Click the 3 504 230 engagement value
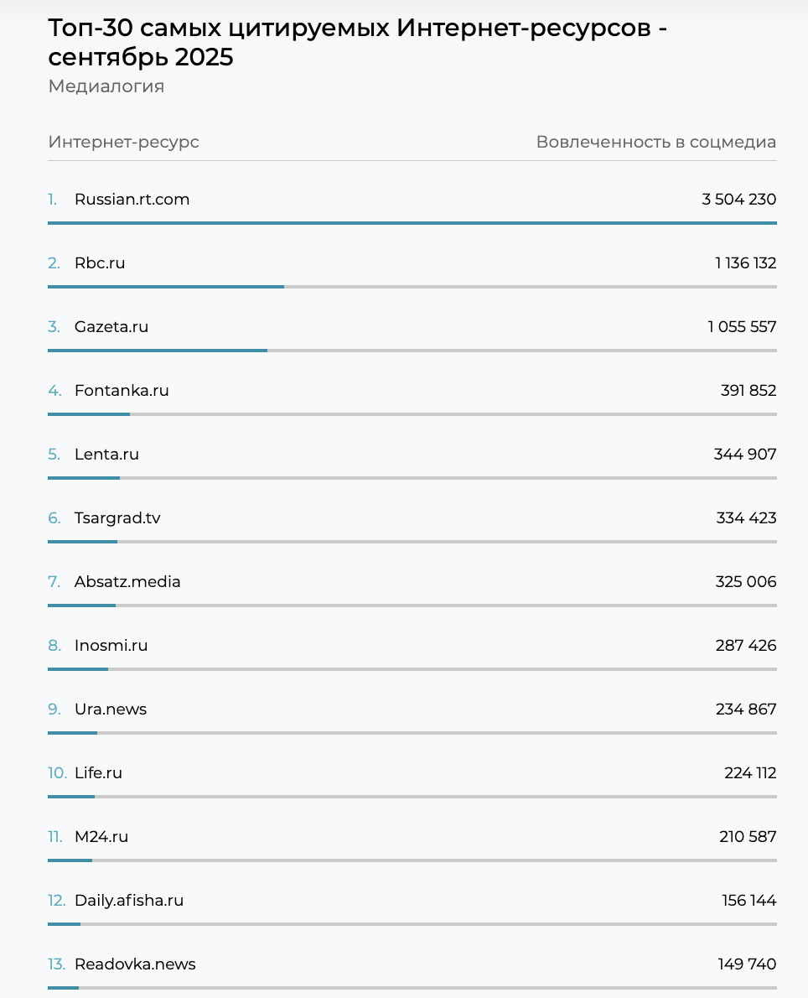 point(738,200)
